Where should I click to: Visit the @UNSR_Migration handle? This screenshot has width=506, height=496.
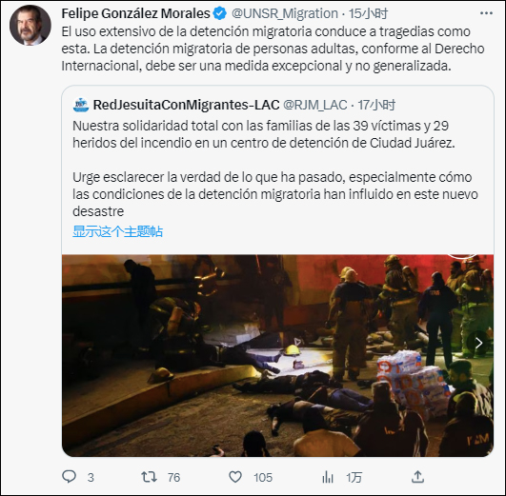(285, 13)
